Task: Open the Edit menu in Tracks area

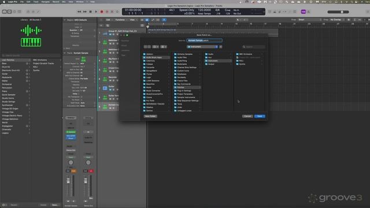Action: [x=109, y=20]
